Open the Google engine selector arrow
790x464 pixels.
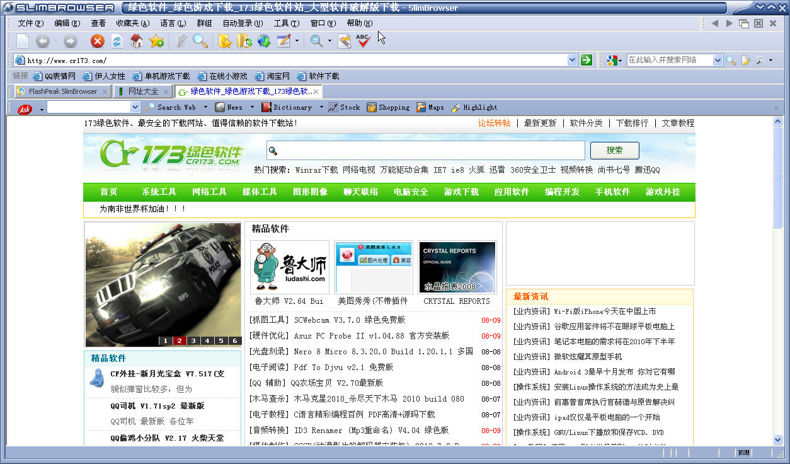(x=621, y=61)
